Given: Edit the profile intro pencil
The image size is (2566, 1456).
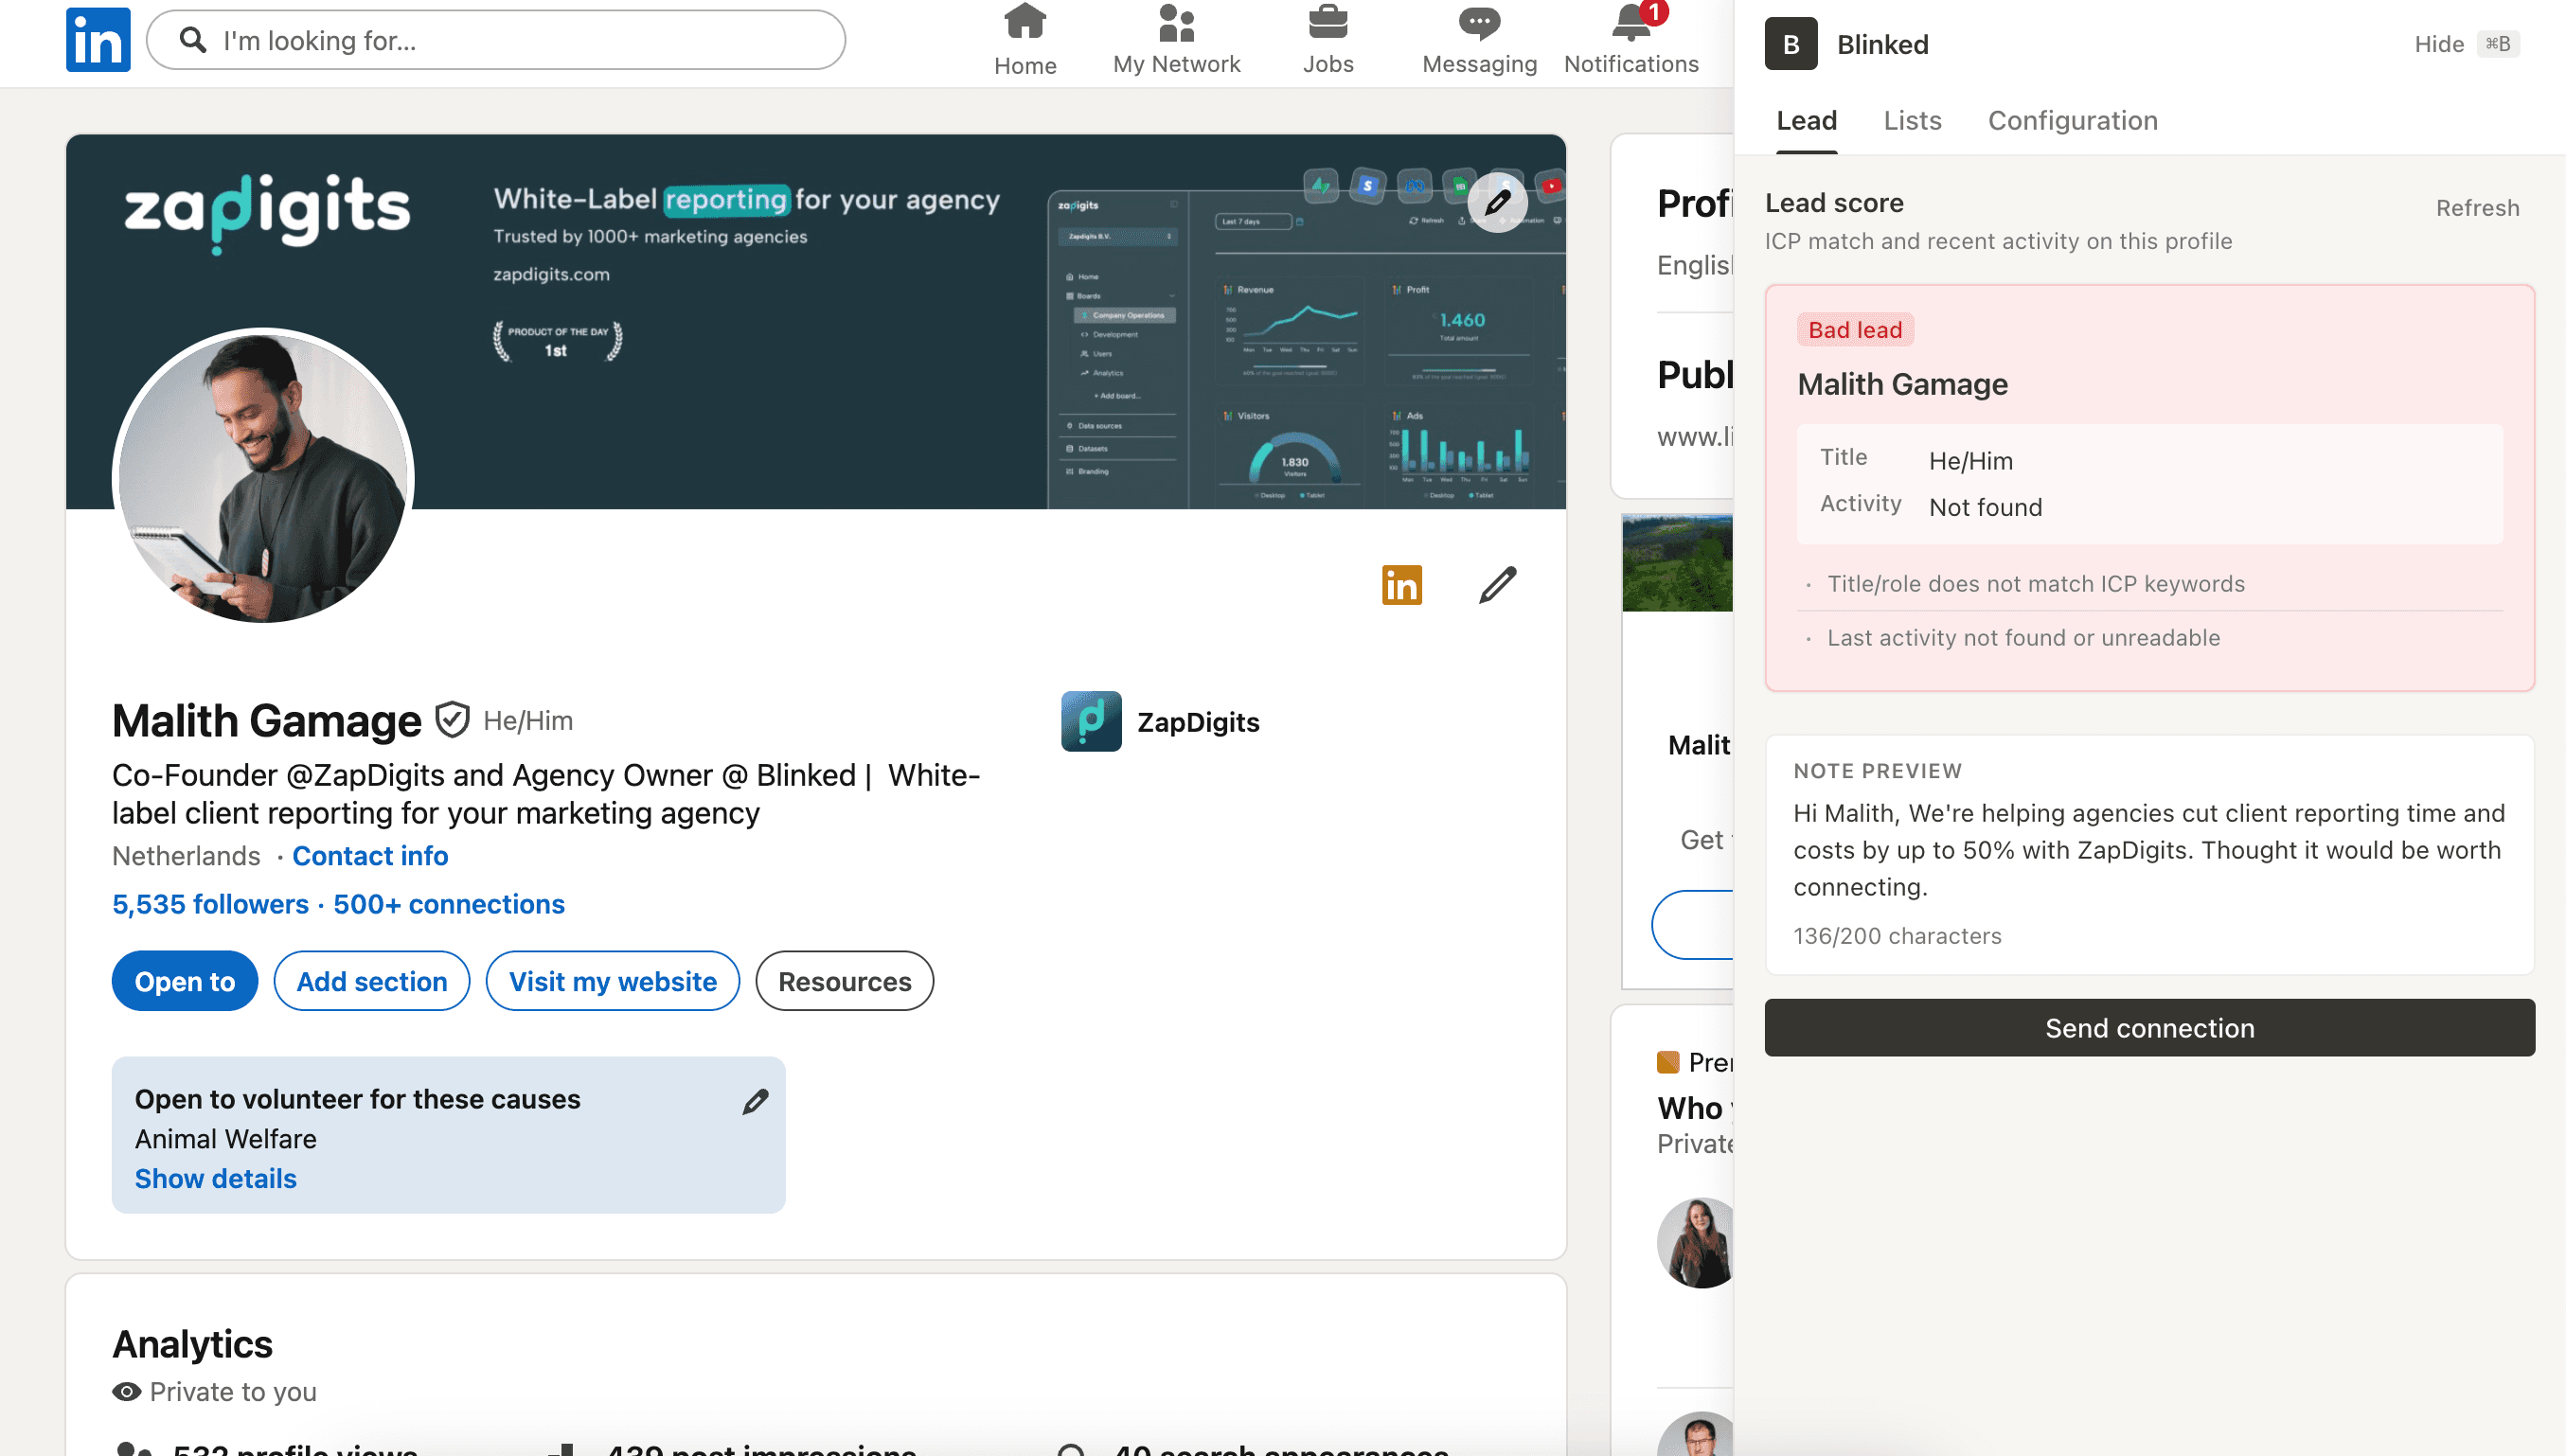Looking at the screenshot, I should 1497,585.
